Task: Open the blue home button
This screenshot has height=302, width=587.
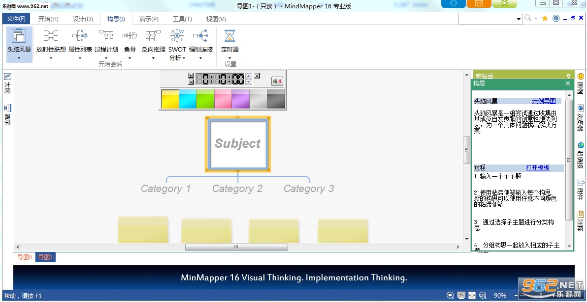Action: coord(453,3)
